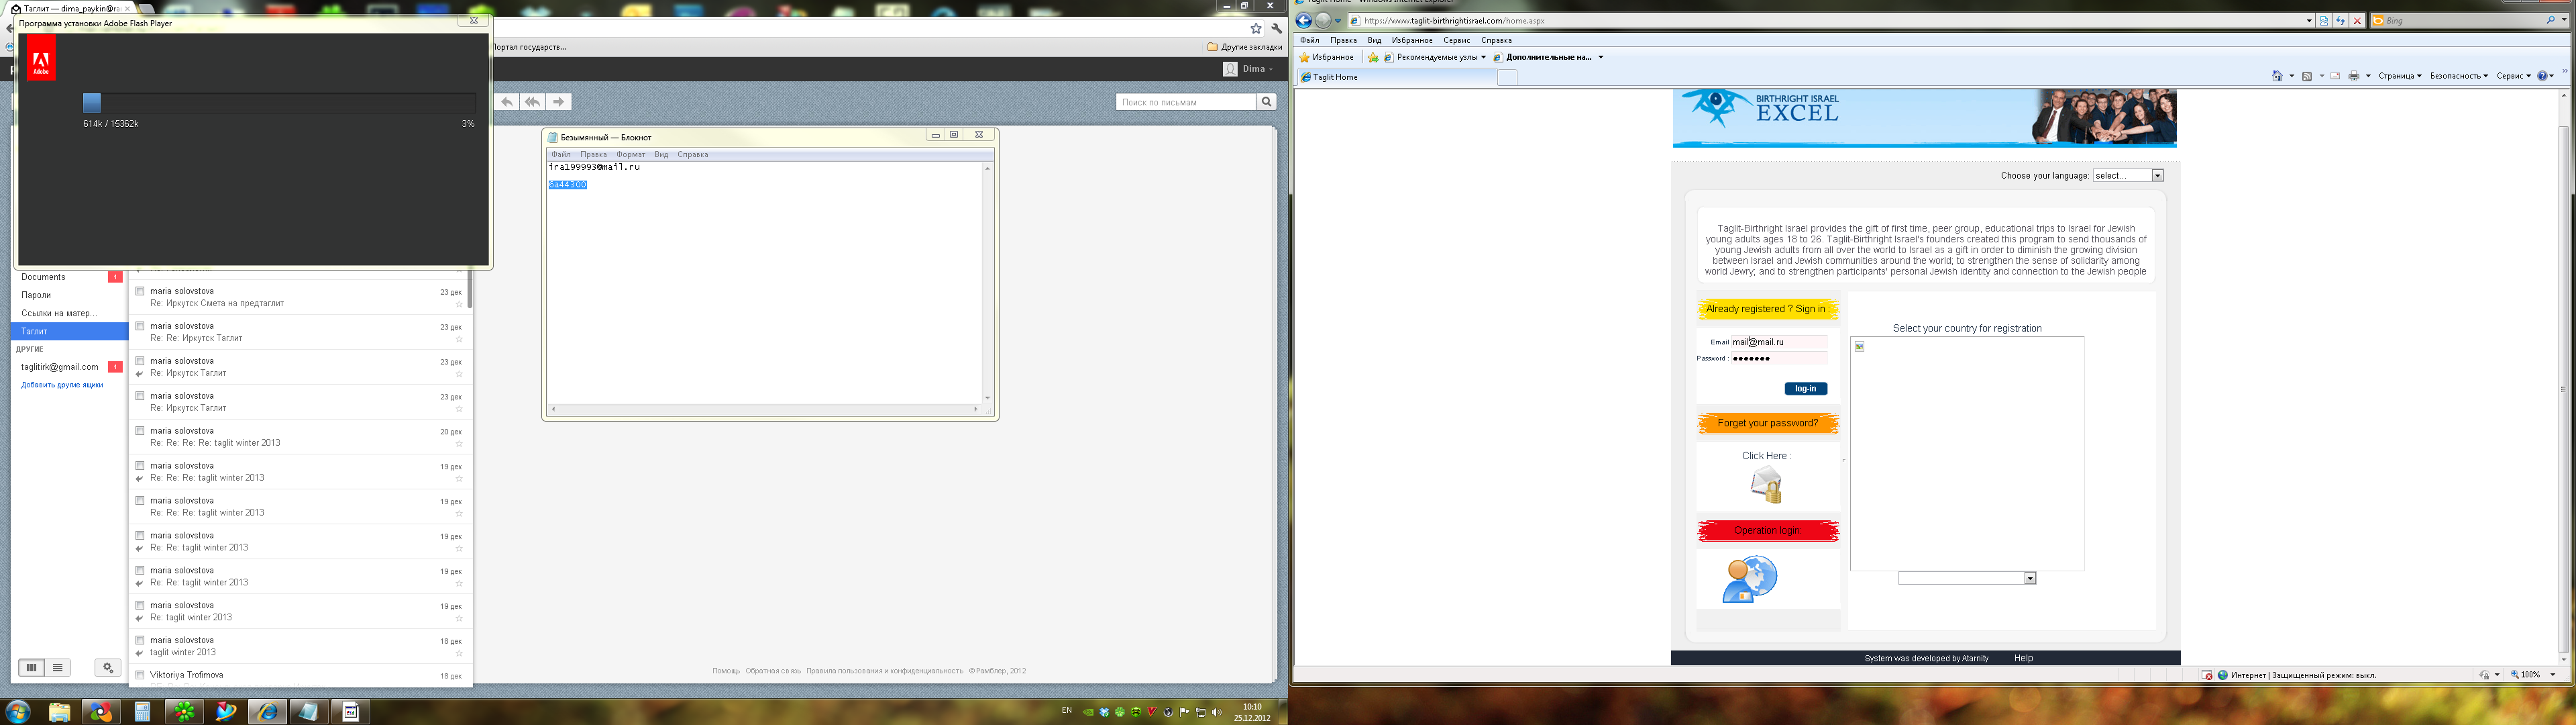Screen dimensions: 2576x725
Task: Click the Home icon in IE command bar
Action: tap(2277, 76)
